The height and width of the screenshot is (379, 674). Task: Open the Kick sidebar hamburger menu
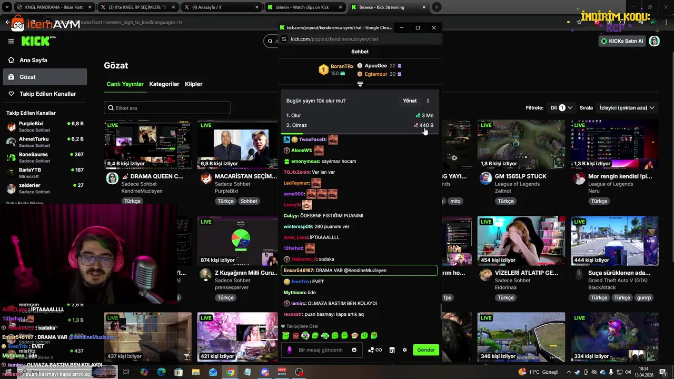click(11, 41)
